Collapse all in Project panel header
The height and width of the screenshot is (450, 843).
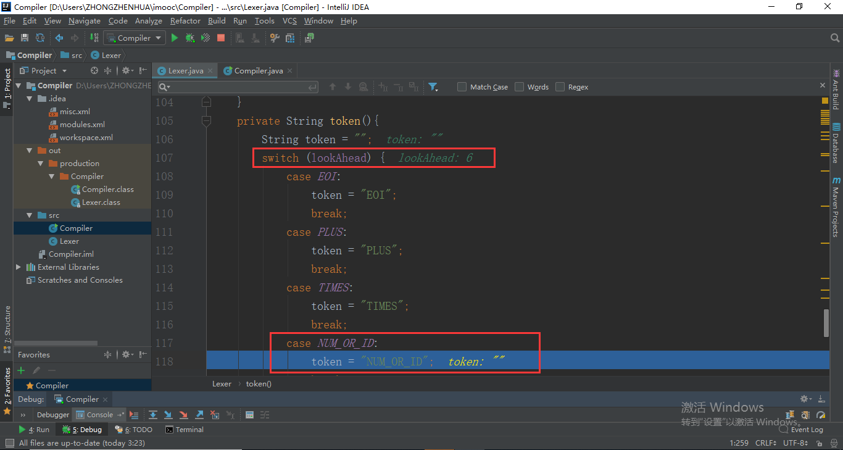[x=108, y=70]
